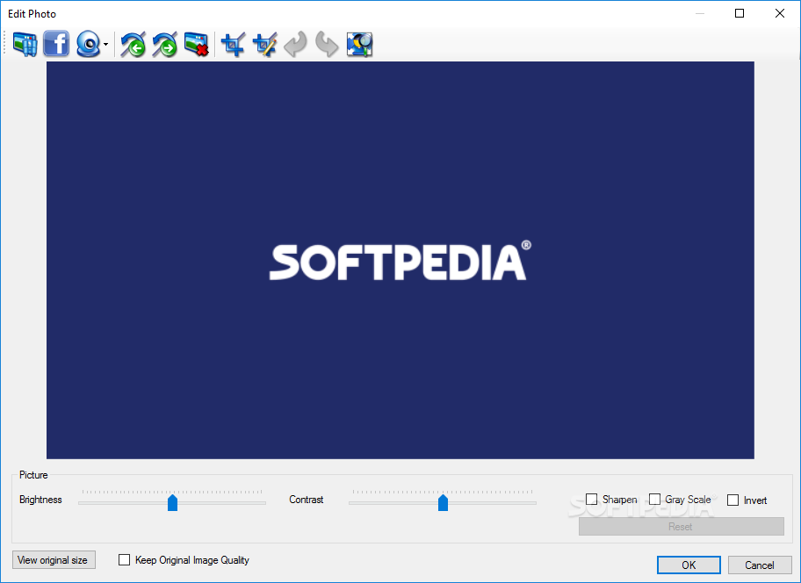Enable the Gray Scale checkbox

[654, 500]
